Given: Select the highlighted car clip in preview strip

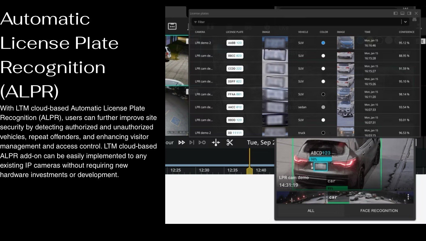Looking at the screenshot, I should pyautogui.click(x=338, y=197).
